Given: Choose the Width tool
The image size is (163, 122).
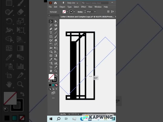Looking at the screenshot, I should tap(51, 48).
